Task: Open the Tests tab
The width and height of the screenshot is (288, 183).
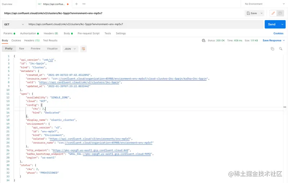Action: [x=108, y=33]
